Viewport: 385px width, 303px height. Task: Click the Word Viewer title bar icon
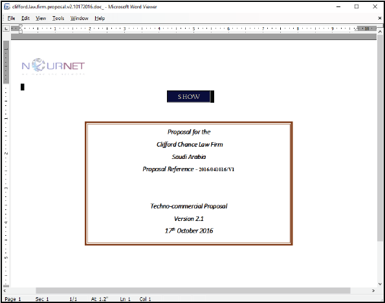click(x=7, y=6)
